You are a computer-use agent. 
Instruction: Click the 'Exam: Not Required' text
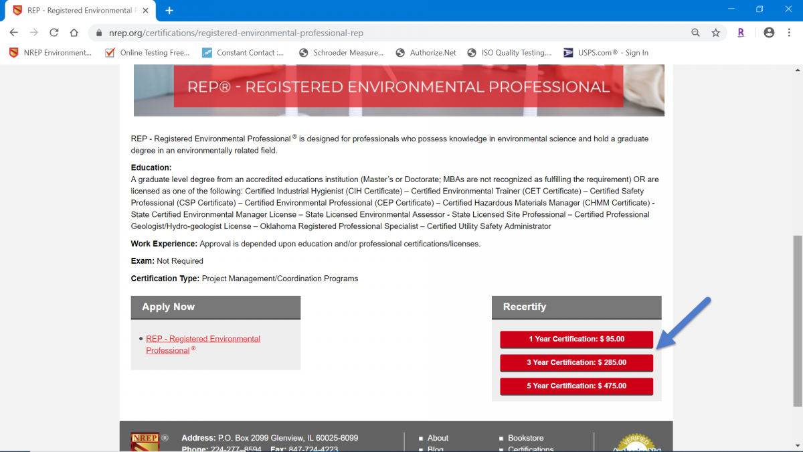click(x=167, y=260)
